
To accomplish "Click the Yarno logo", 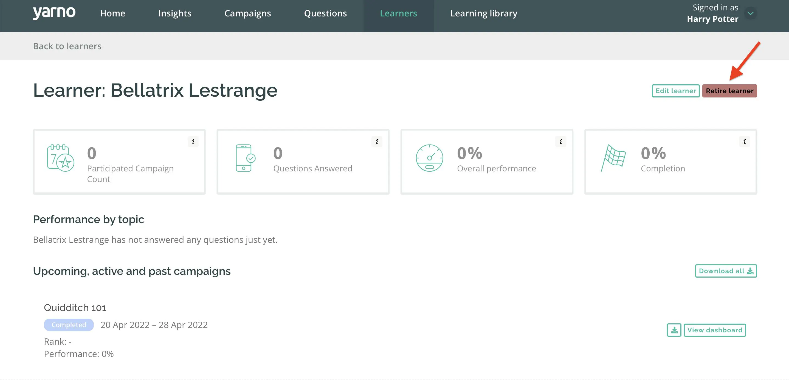I will click(x=54, y=13).
